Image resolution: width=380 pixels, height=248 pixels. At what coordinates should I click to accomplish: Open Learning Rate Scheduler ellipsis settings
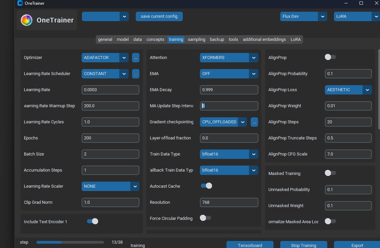135,74
